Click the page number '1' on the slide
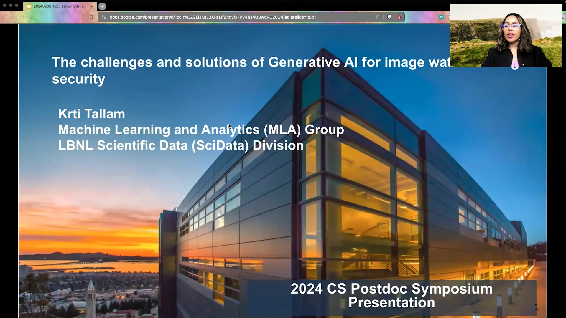This screenshot has width=566, height=318. pyautogui.click(x=537, y=307)
